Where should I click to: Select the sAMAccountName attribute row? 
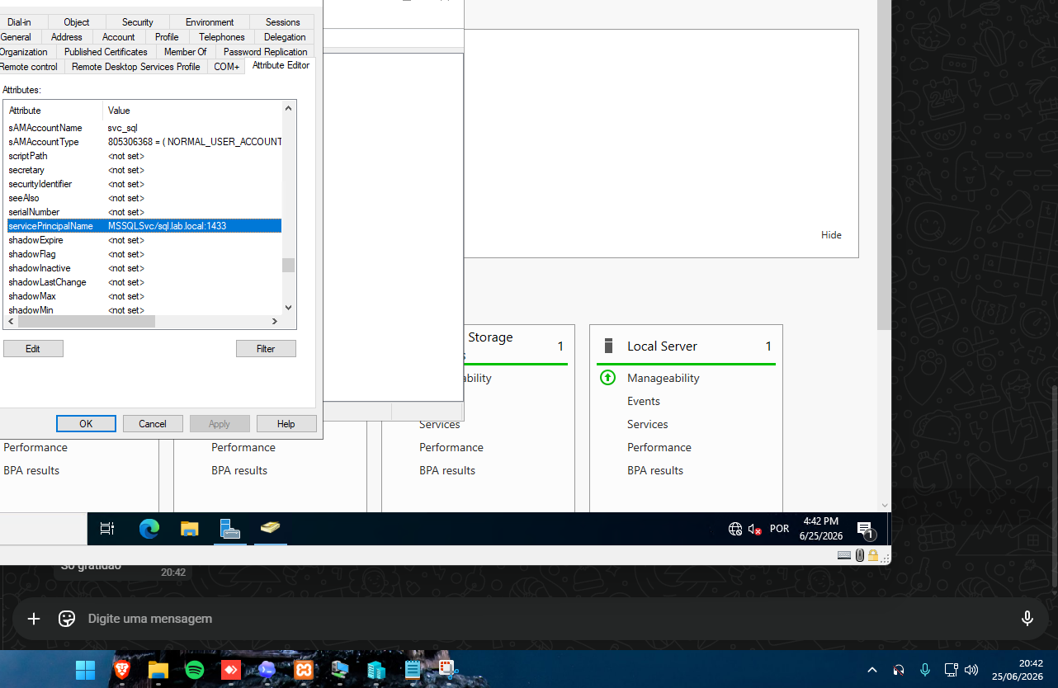point(144,128)
